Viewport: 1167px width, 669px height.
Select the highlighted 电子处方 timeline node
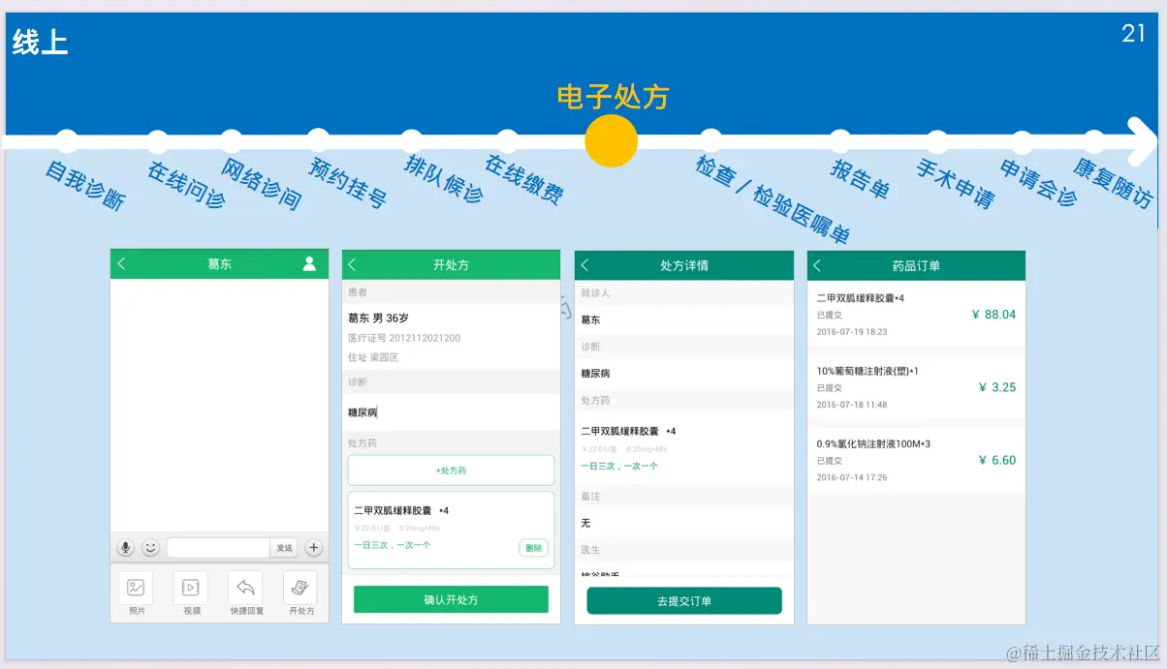coord(612,141)
